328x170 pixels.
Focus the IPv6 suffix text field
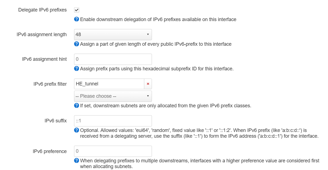[113, 121]
